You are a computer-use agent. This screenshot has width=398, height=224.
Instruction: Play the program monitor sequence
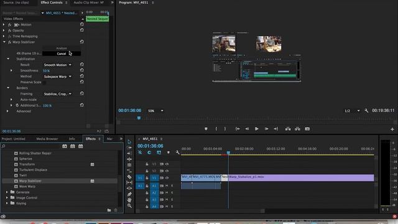pyautogui.click(x=257, y=129)
